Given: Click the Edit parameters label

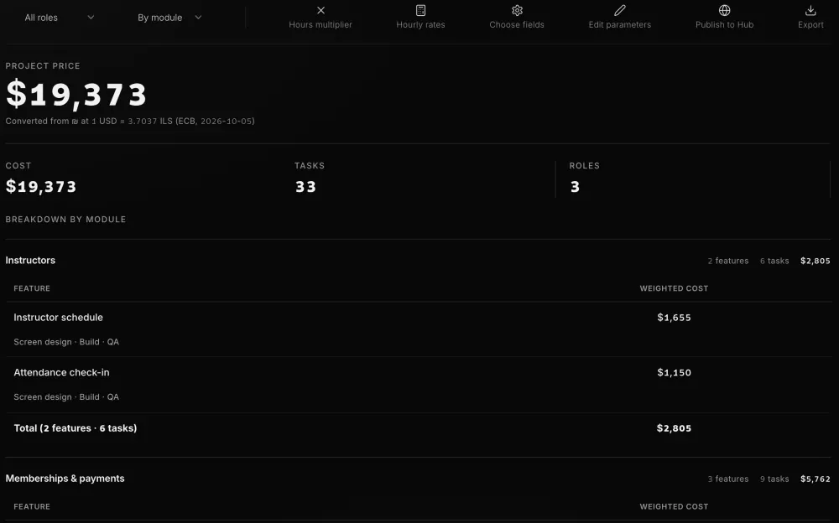Looking at the screenshot, I should [620, 24].
